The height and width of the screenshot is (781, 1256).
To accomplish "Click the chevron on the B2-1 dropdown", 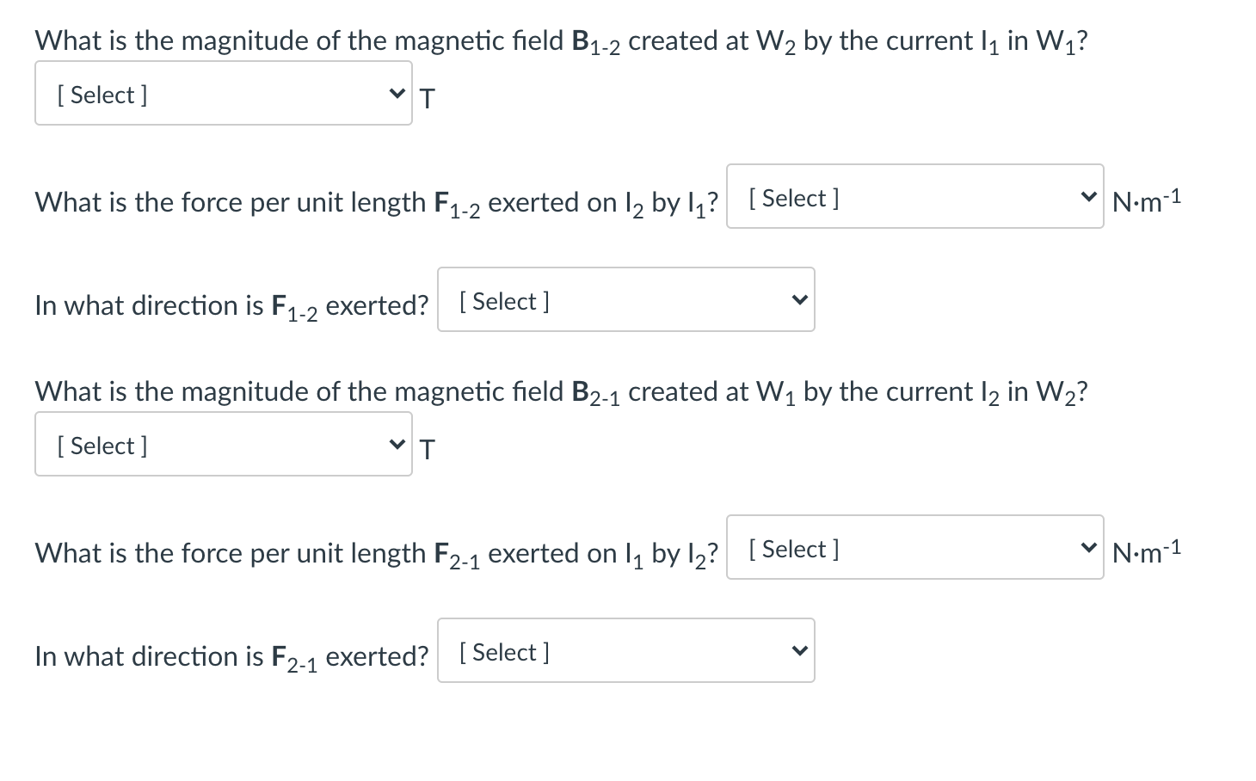I will [397, 444].
